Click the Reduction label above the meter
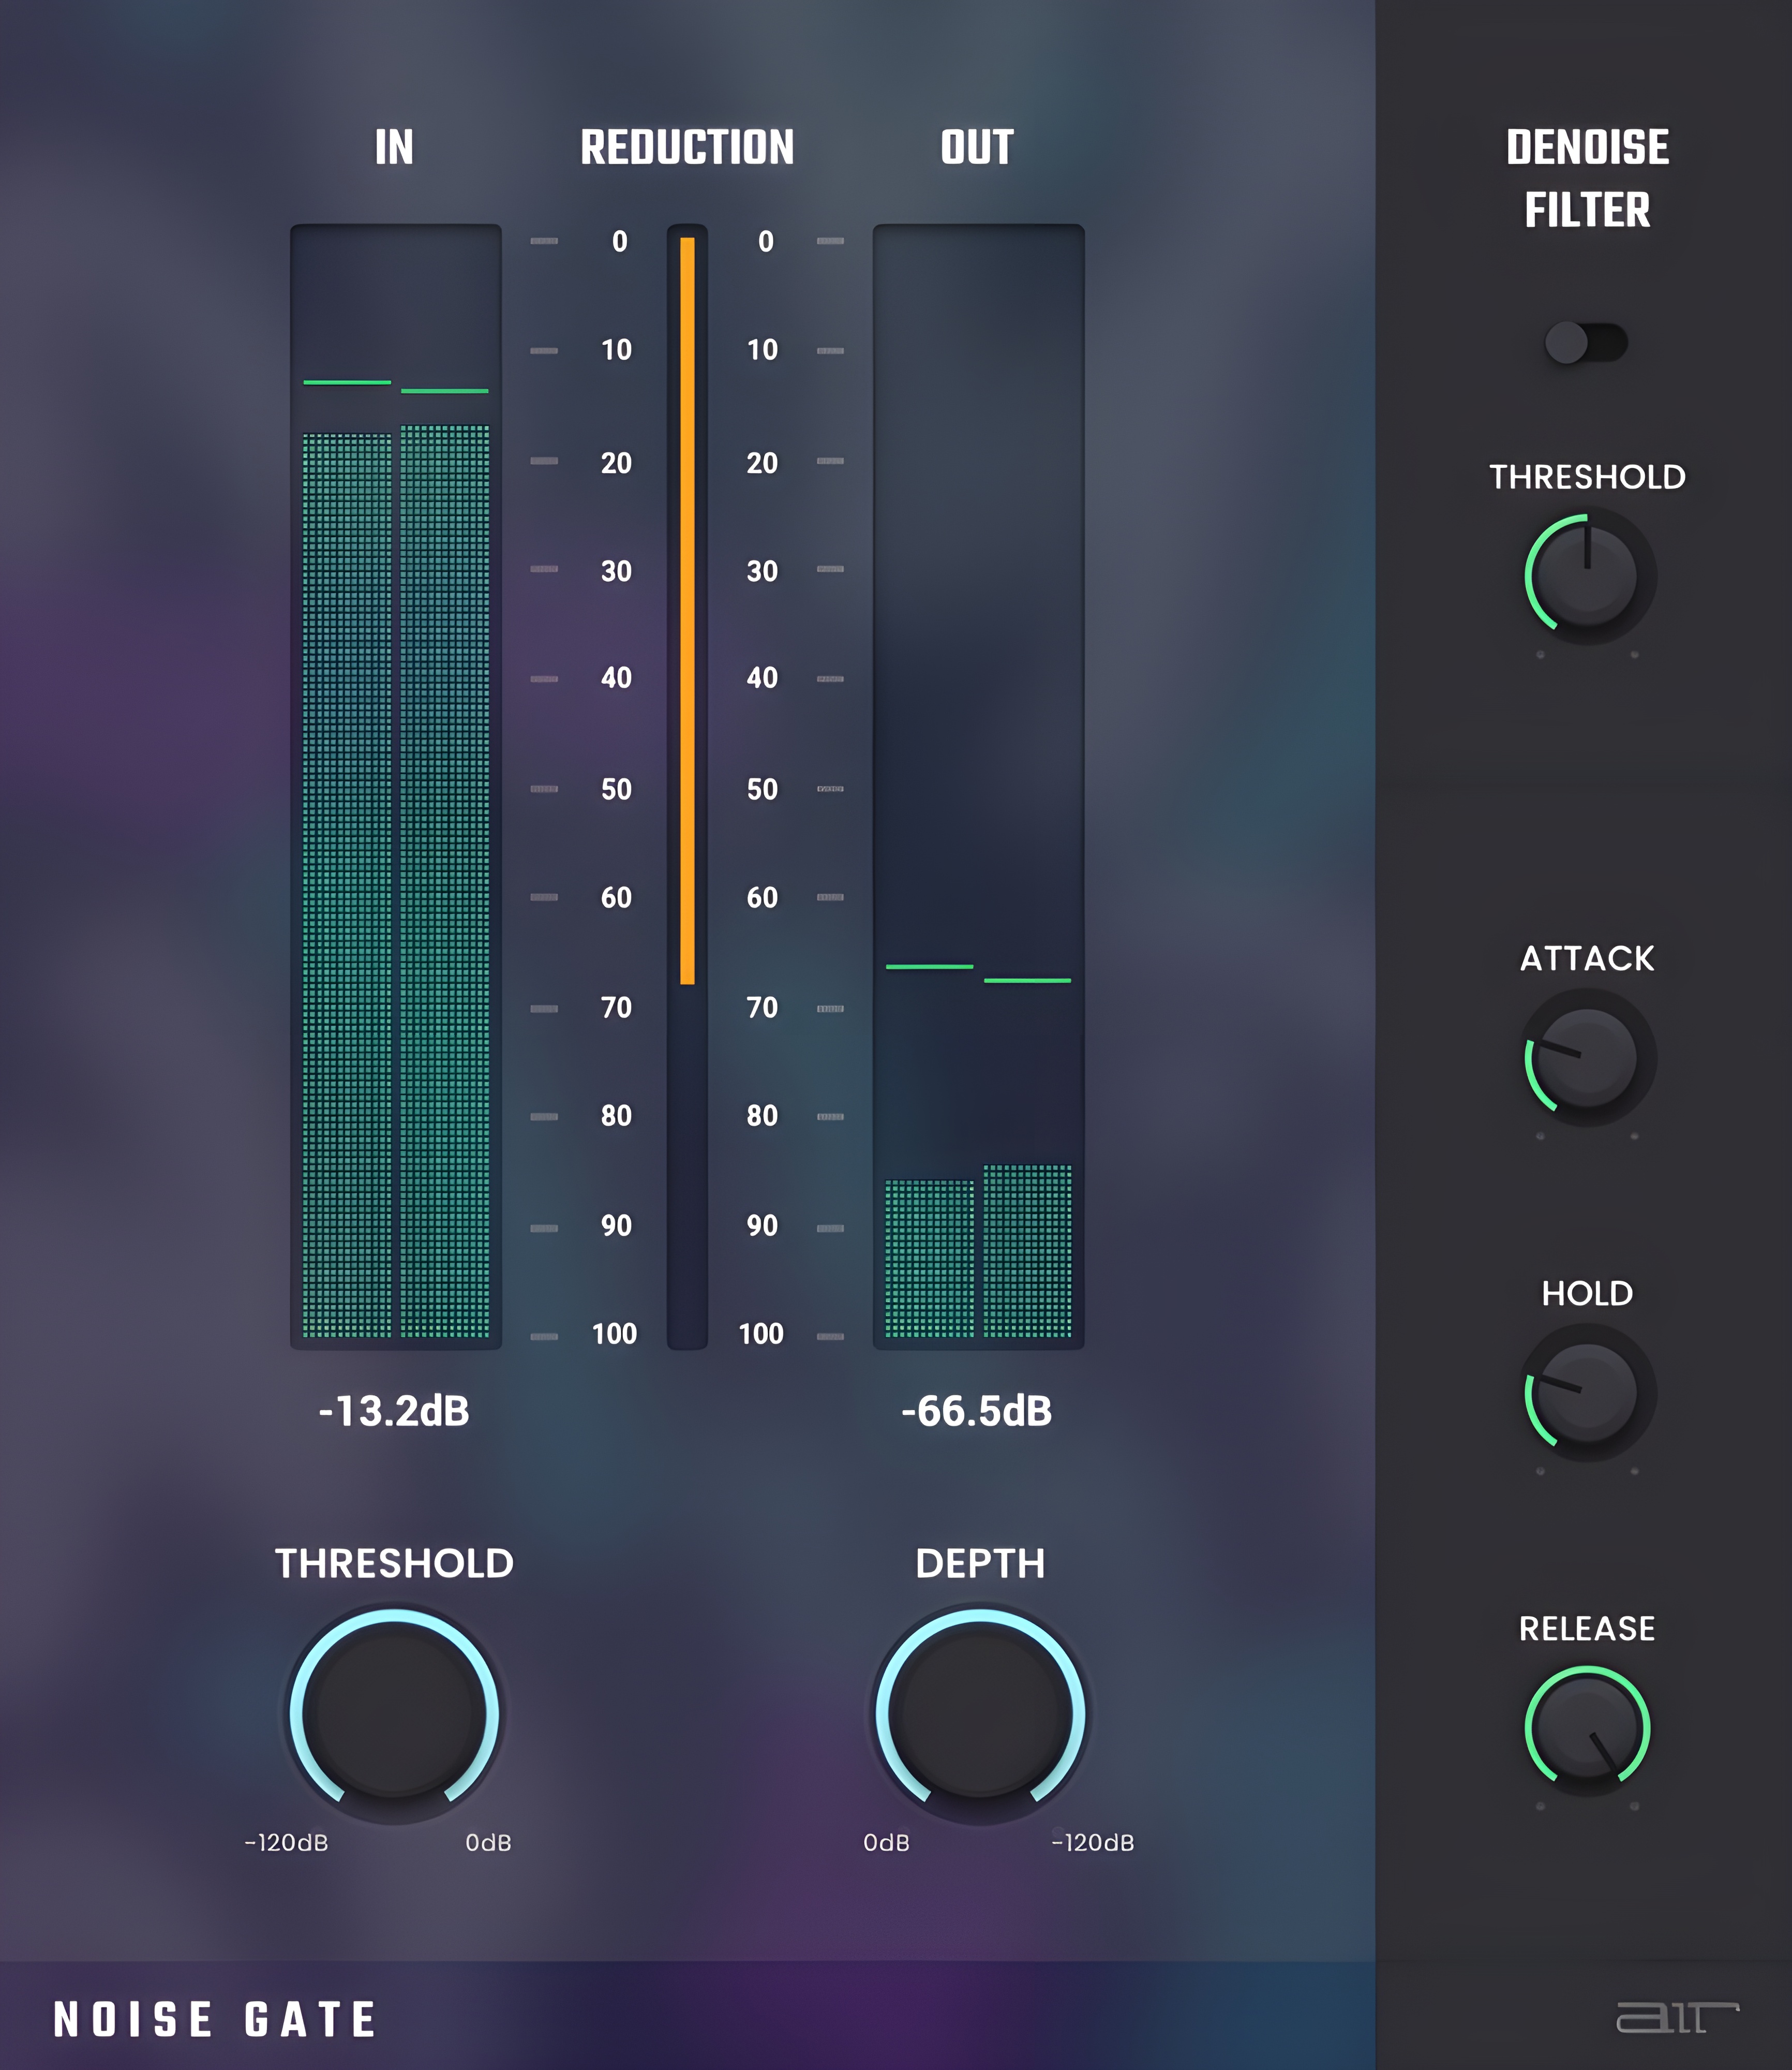This screenshot has height=2070, width=1792. tap(687, 147)
